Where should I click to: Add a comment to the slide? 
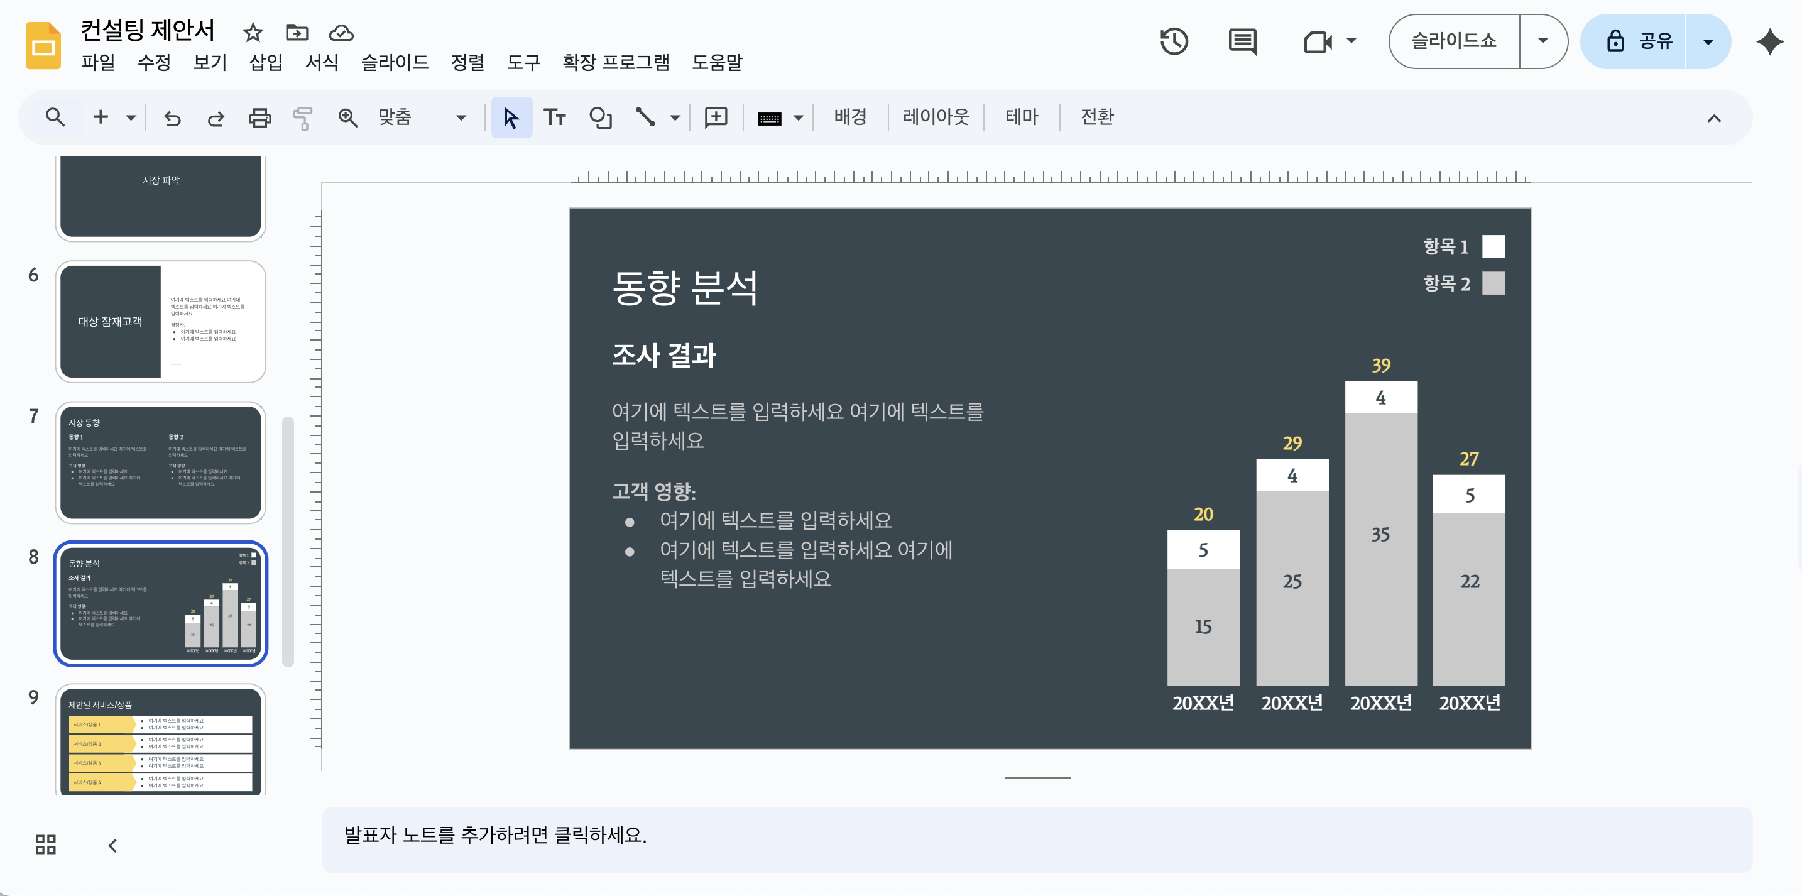point(716,117)
